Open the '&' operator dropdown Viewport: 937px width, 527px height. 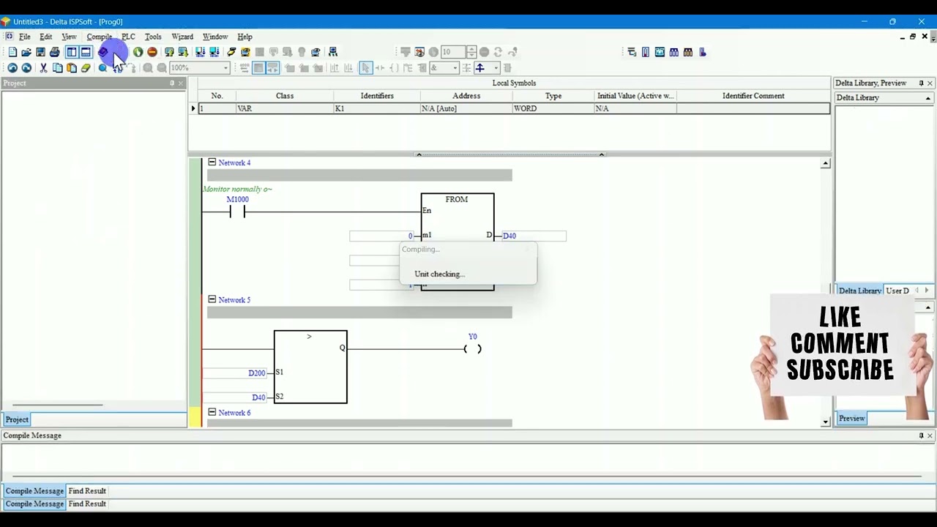tap(455, 68)
